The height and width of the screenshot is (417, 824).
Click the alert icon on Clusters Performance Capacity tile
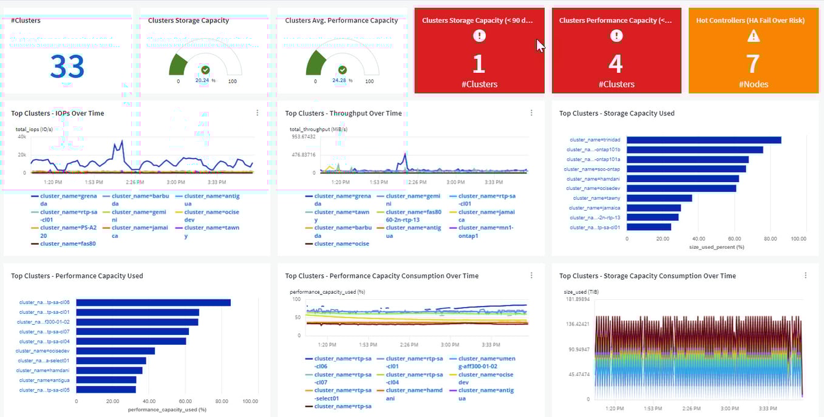(616, 36)
